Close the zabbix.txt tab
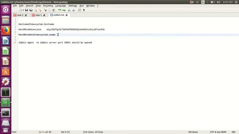239x134 pixels. 66,15
